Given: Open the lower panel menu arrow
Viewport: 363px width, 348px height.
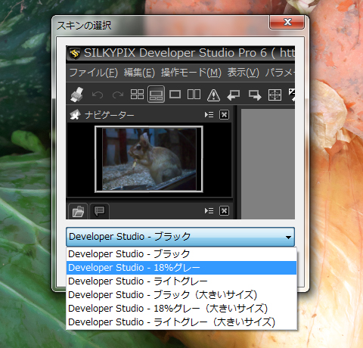Looking at the screenshot, I should pyautogui.click(x=209, y=210).
